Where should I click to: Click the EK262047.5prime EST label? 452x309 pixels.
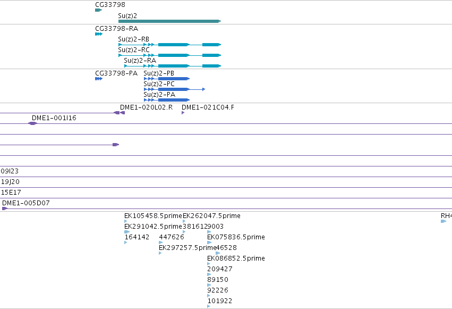click(x=211, y=216)
